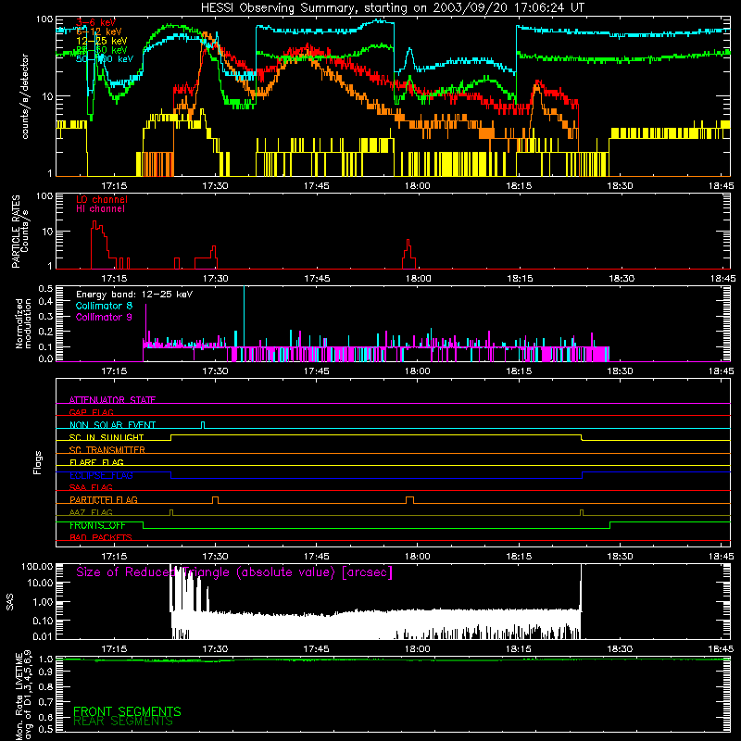The image size is (741, 741).
Task: Click the 1.0 value on livetime axis
Action: [x=45, y=659]
